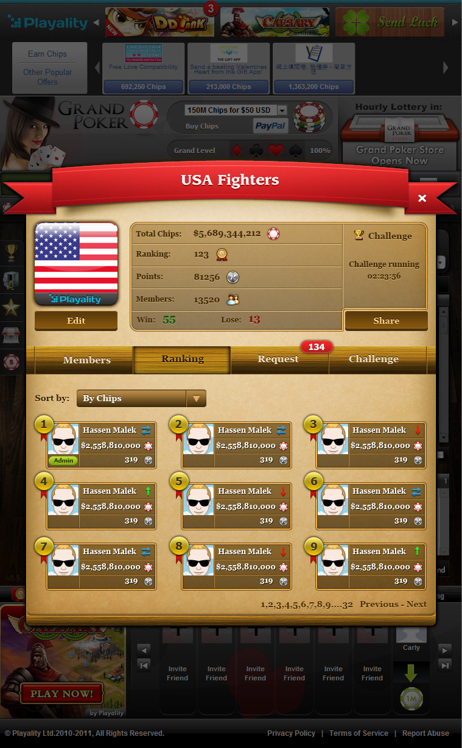Click the green 1M chip arrow icon
462x748 pixels.
pos(411,688)
